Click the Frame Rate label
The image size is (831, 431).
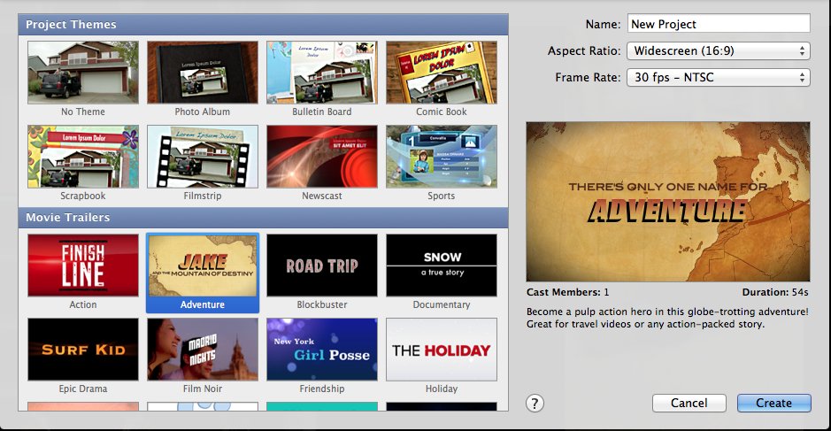pyautogui.click(x=588, y=77)
